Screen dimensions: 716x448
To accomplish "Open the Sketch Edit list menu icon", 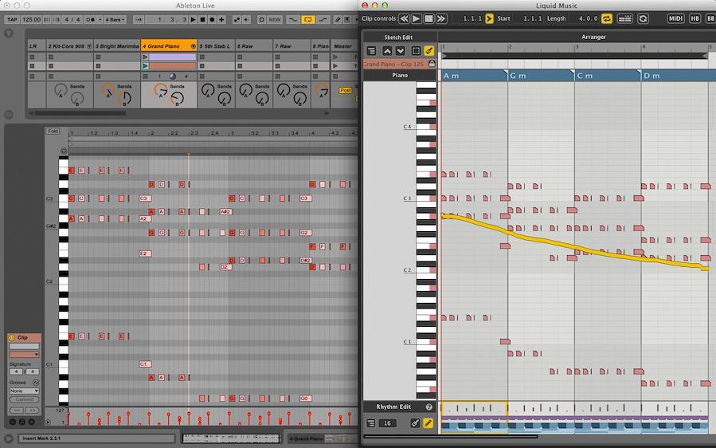I will pos(371,51).
